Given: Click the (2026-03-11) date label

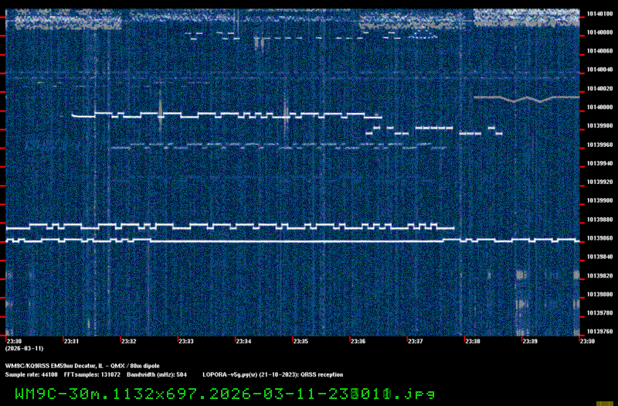Looking at the screenshot, I should (x=24, y=349).
